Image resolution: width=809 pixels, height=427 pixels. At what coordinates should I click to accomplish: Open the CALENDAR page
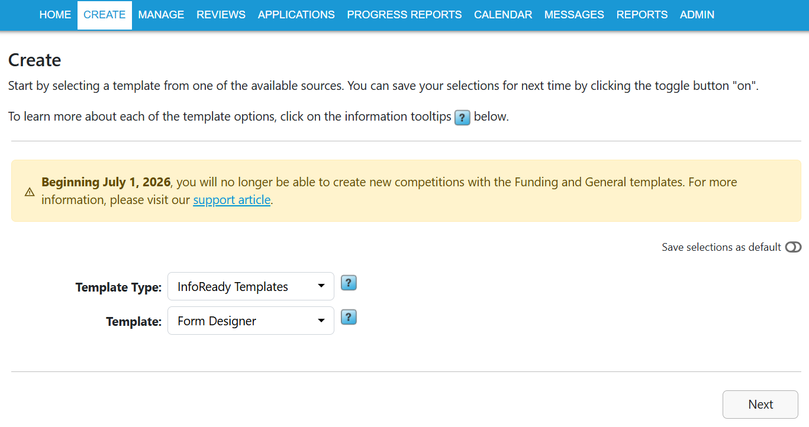point(502,15)
